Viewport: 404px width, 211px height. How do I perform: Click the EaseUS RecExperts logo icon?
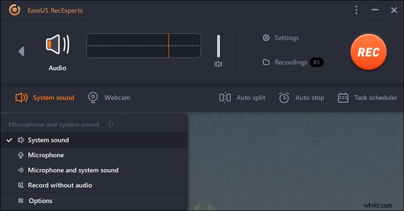pos(14,10)
